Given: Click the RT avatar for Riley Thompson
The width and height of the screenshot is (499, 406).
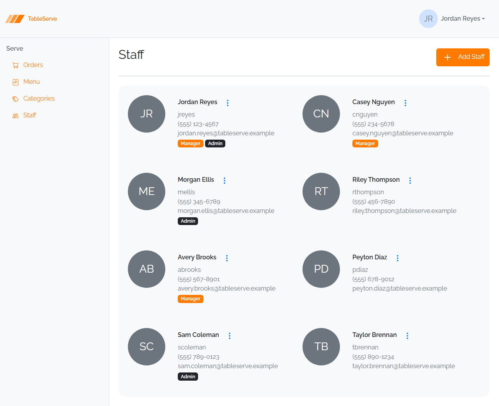Looking at the screenshot, I should coord(321,191).
